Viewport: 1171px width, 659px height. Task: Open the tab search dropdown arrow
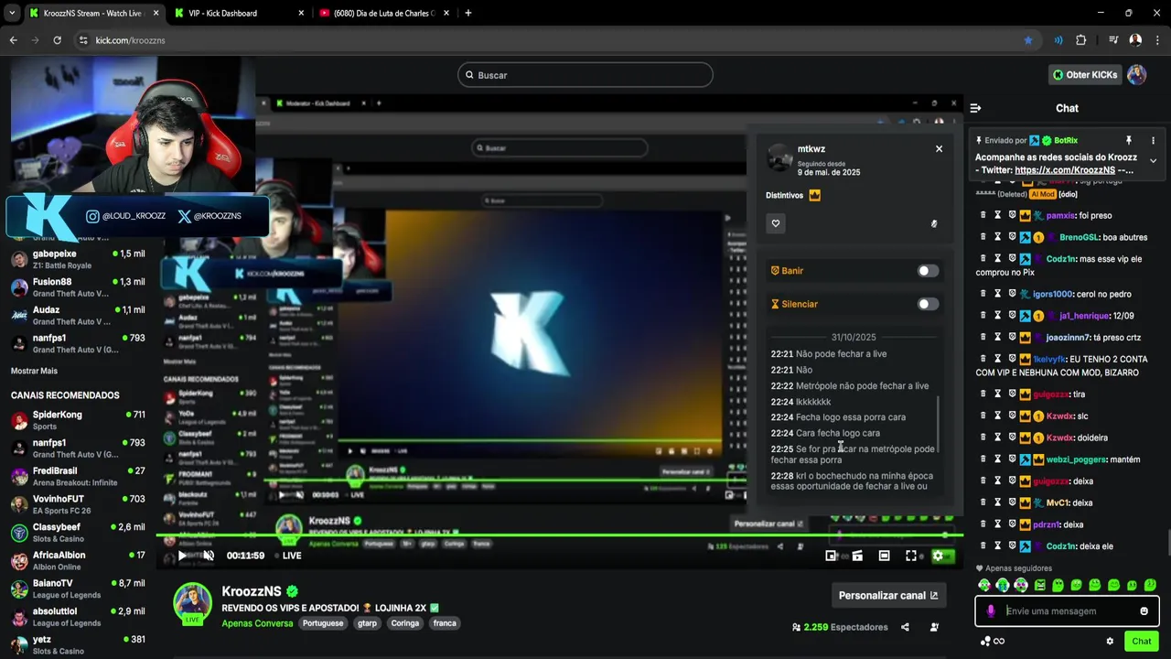(x=12, y=13)
